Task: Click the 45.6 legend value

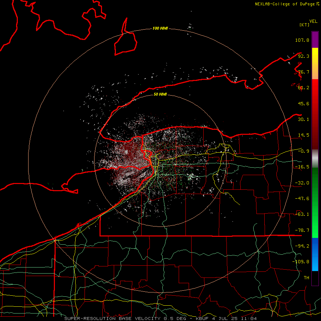Action: (x=304, y=103)
